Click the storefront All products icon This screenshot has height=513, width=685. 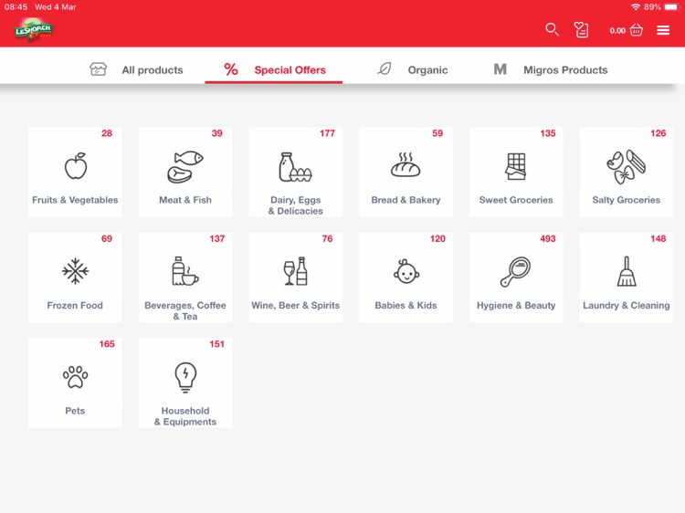(98, 69)
